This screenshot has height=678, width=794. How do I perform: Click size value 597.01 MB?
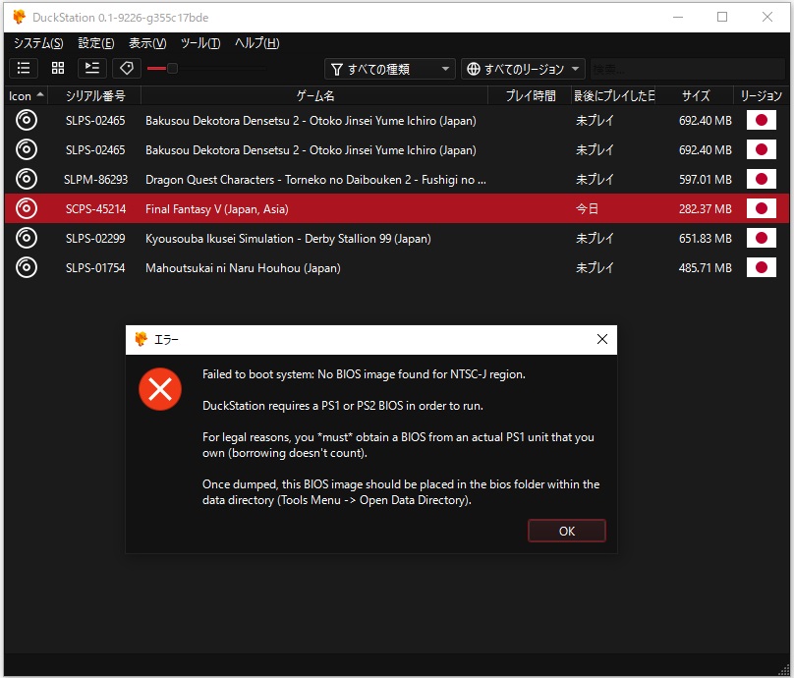click(x=705, y=180)
